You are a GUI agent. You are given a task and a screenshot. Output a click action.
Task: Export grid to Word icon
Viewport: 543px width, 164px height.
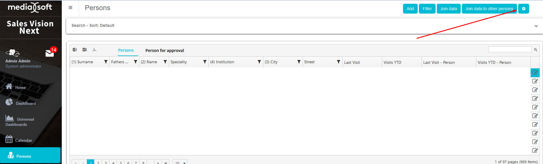pyautogui.click(x=85, y=50)
